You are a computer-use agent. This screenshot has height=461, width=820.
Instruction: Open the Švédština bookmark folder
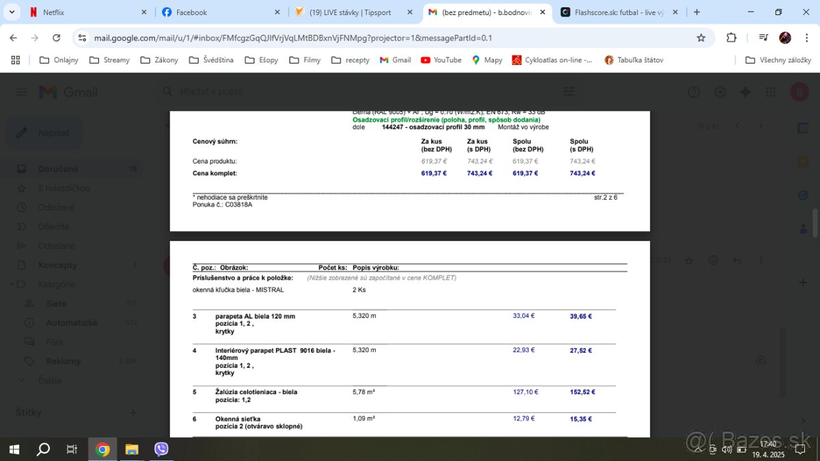tap(210, 60)
